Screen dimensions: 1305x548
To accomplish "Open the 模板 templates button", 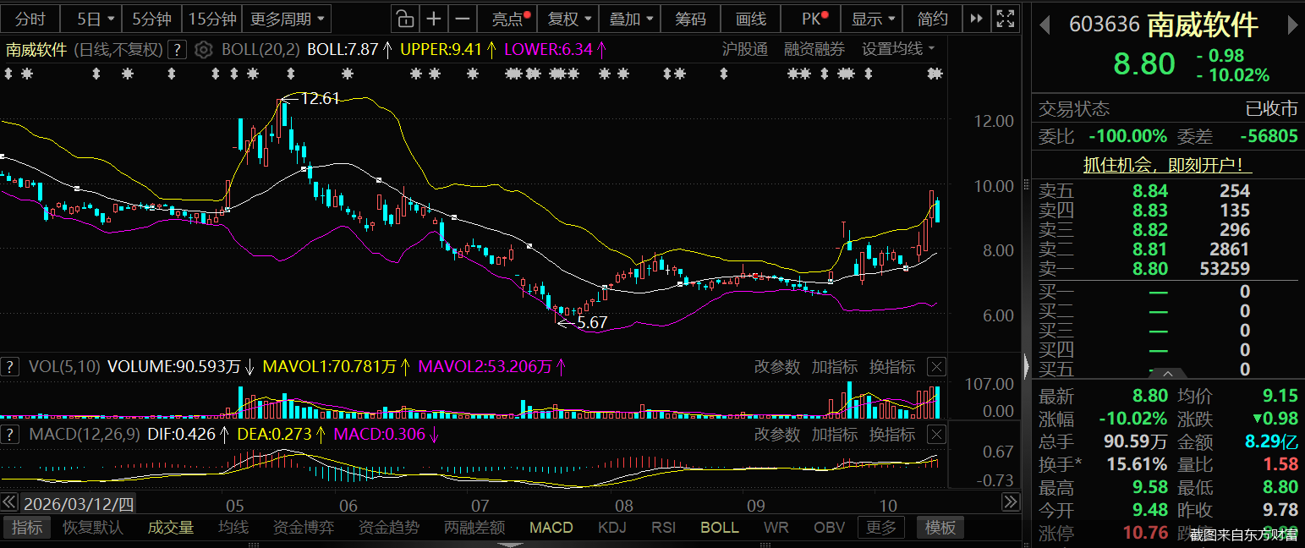I will coord(940,528).
